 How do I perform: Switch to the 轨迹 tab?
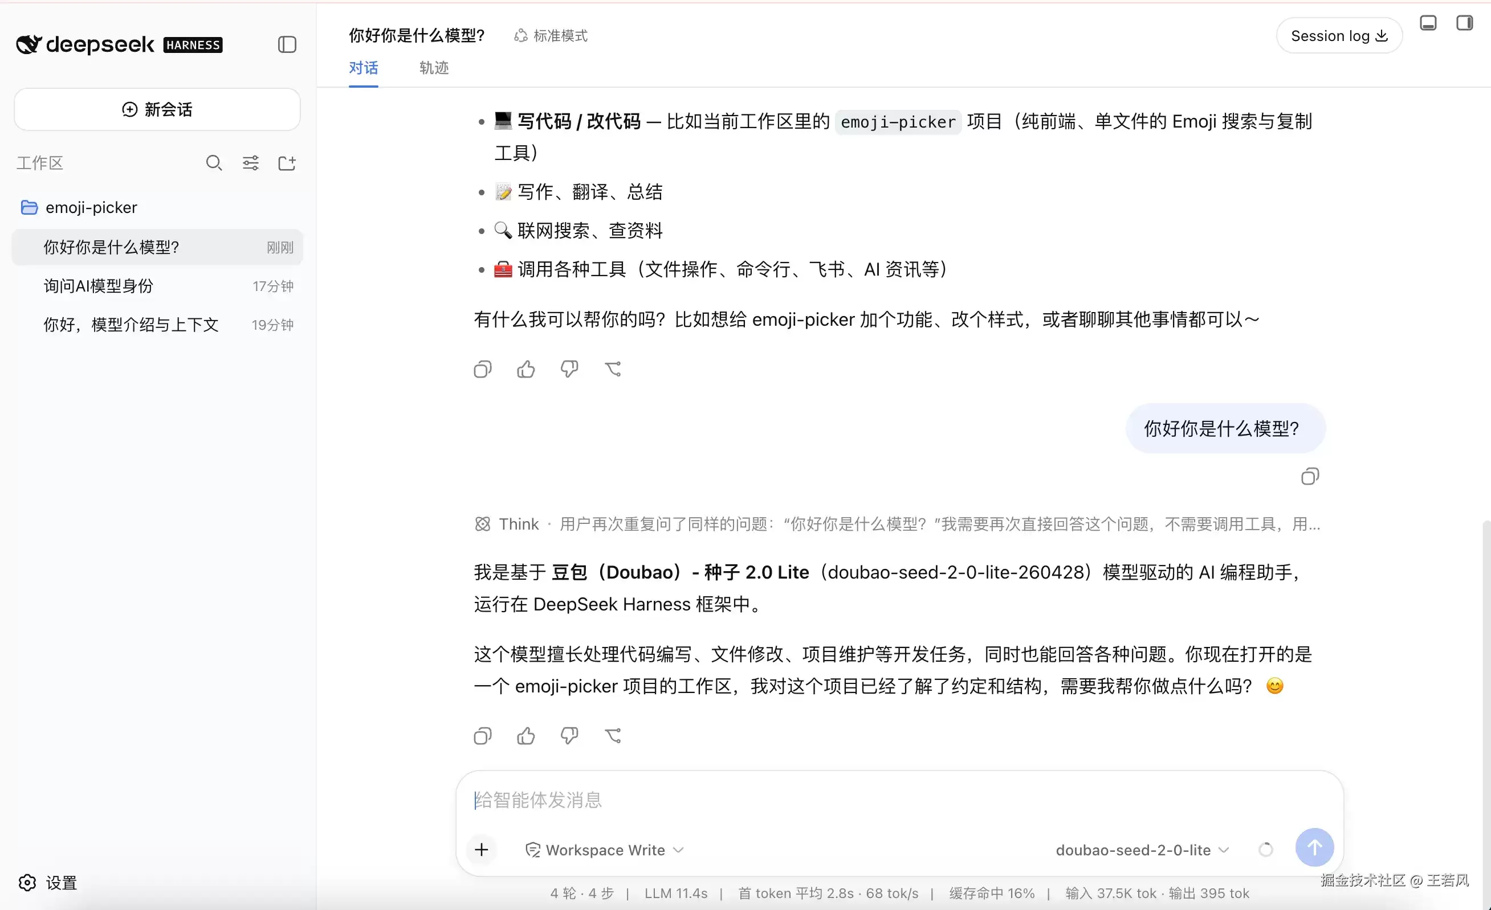[x=434, y=68]
